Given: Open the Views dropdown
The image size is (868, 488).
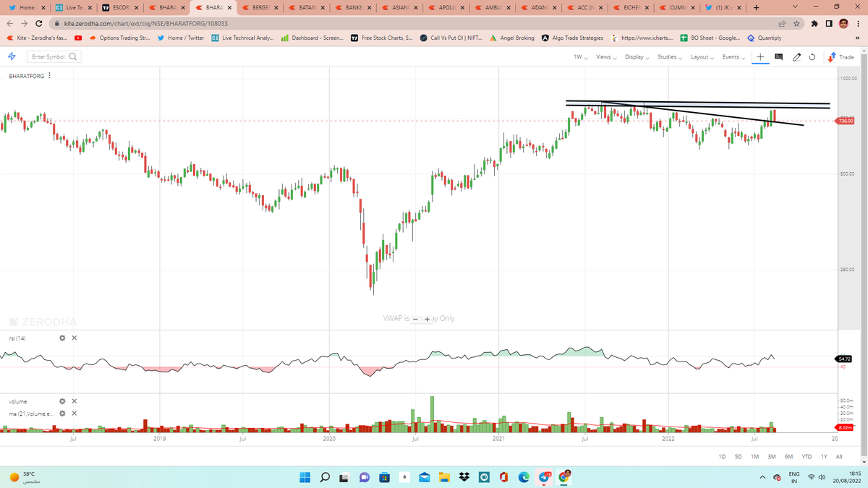Looking at the screenshot, I should tap(605, 56).
